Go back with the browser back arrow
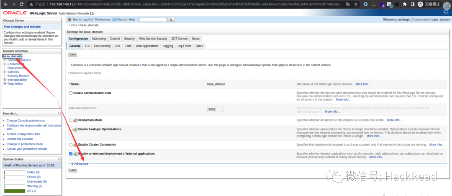452x196 pixels. (5, 4)
